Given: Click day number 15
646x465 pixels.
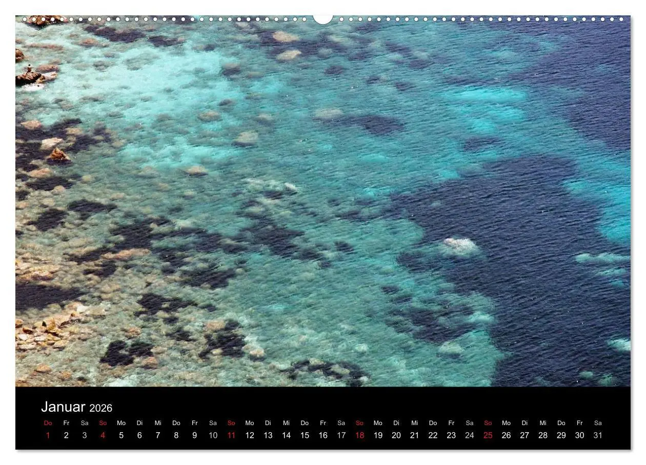Looking at the screenshot, I should click(x=305, y=435).
